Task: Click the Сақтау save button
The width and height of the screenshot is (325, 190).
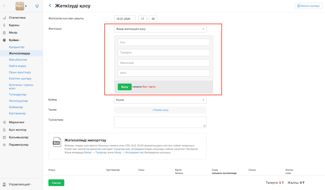Action: [x=56, y=183]
